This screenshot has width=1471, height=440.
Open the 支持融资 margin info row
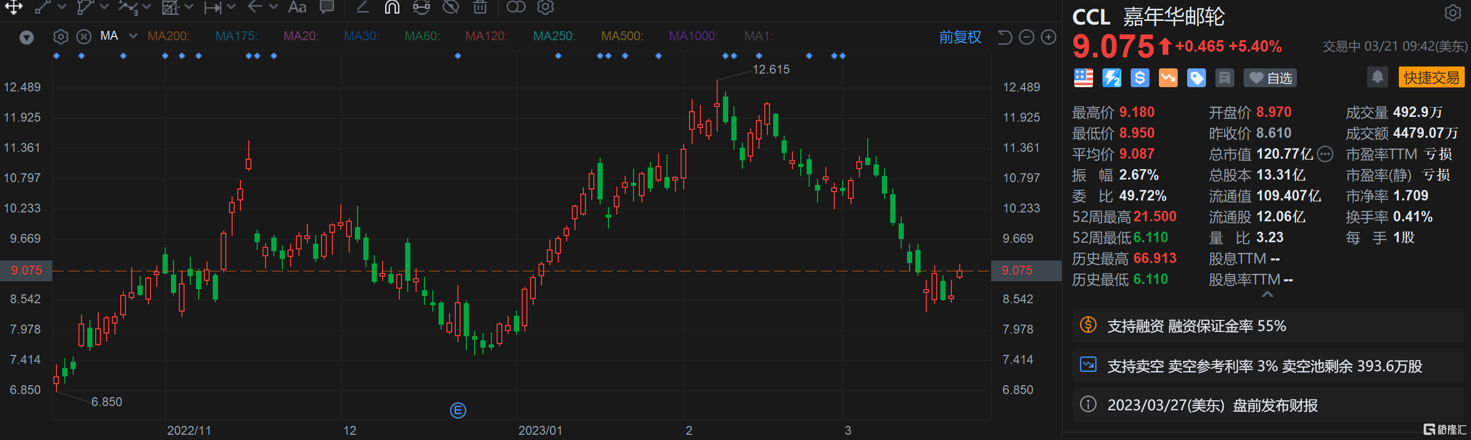(1268, 326)
